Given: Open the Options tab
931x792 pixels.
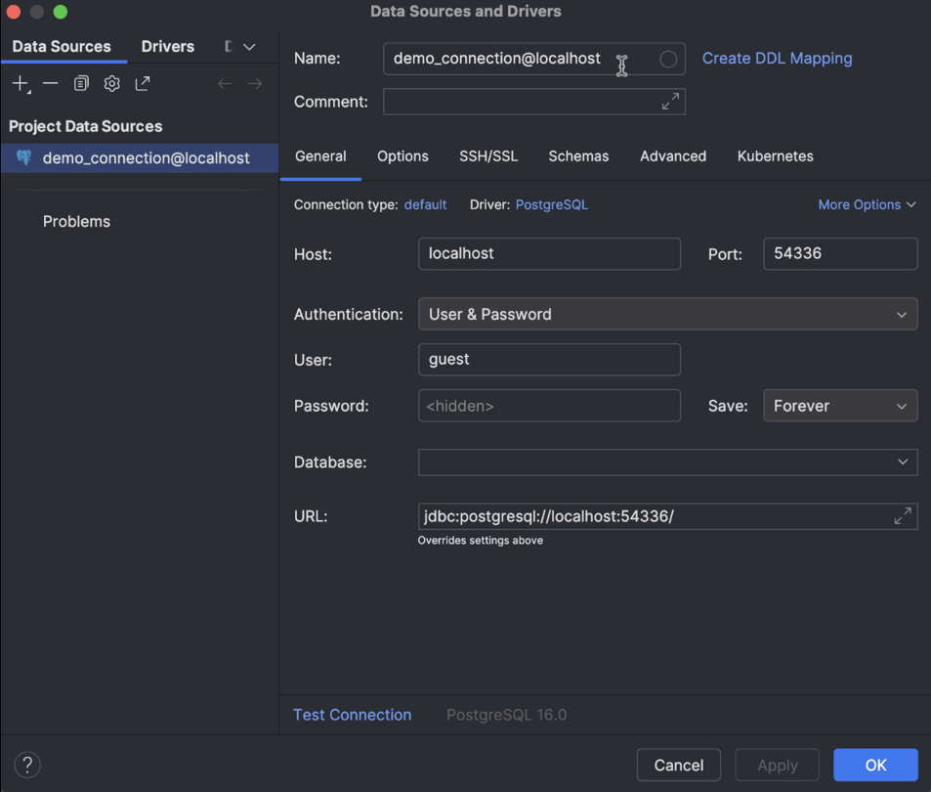Looking at the screenshot, I should pyautogui.click(x=402, y=156).
